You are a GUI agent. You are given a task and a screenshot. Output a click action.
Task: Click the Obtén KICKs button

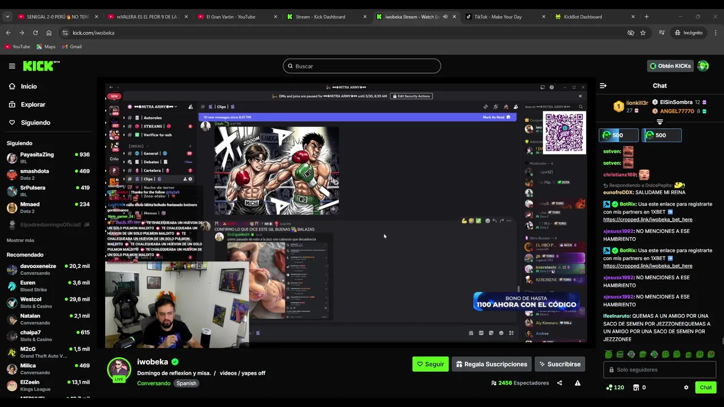click(670, 66)
